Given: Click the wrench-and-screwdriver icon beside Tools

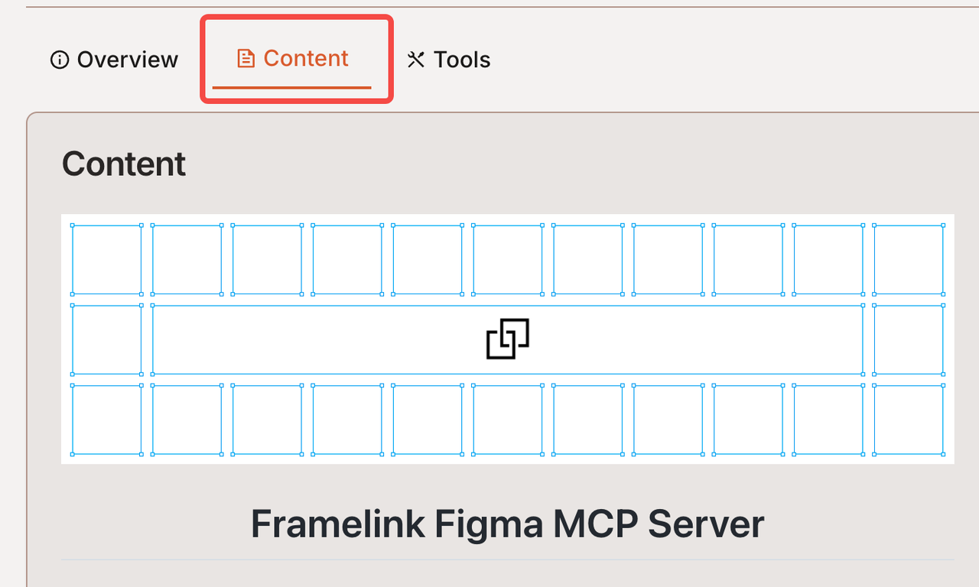Looking at the screenshot, I should coord(415,60).
